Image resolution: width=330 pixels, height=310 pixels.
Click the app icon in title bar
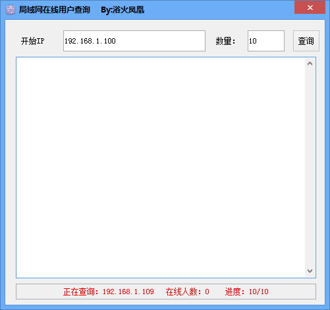(x=11, y=10)
